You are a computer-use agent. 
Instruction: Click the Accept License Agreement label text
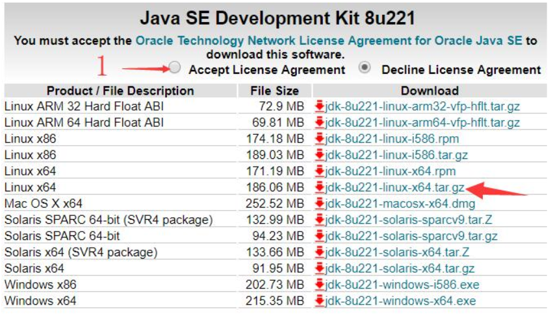(x=267, y=69)
